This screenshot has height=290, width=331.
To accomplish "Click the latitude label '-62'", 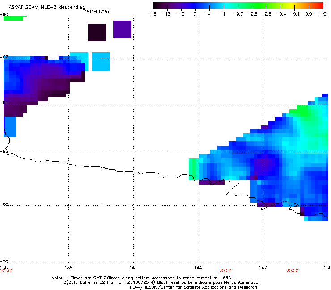I will [x=4, y=57].
